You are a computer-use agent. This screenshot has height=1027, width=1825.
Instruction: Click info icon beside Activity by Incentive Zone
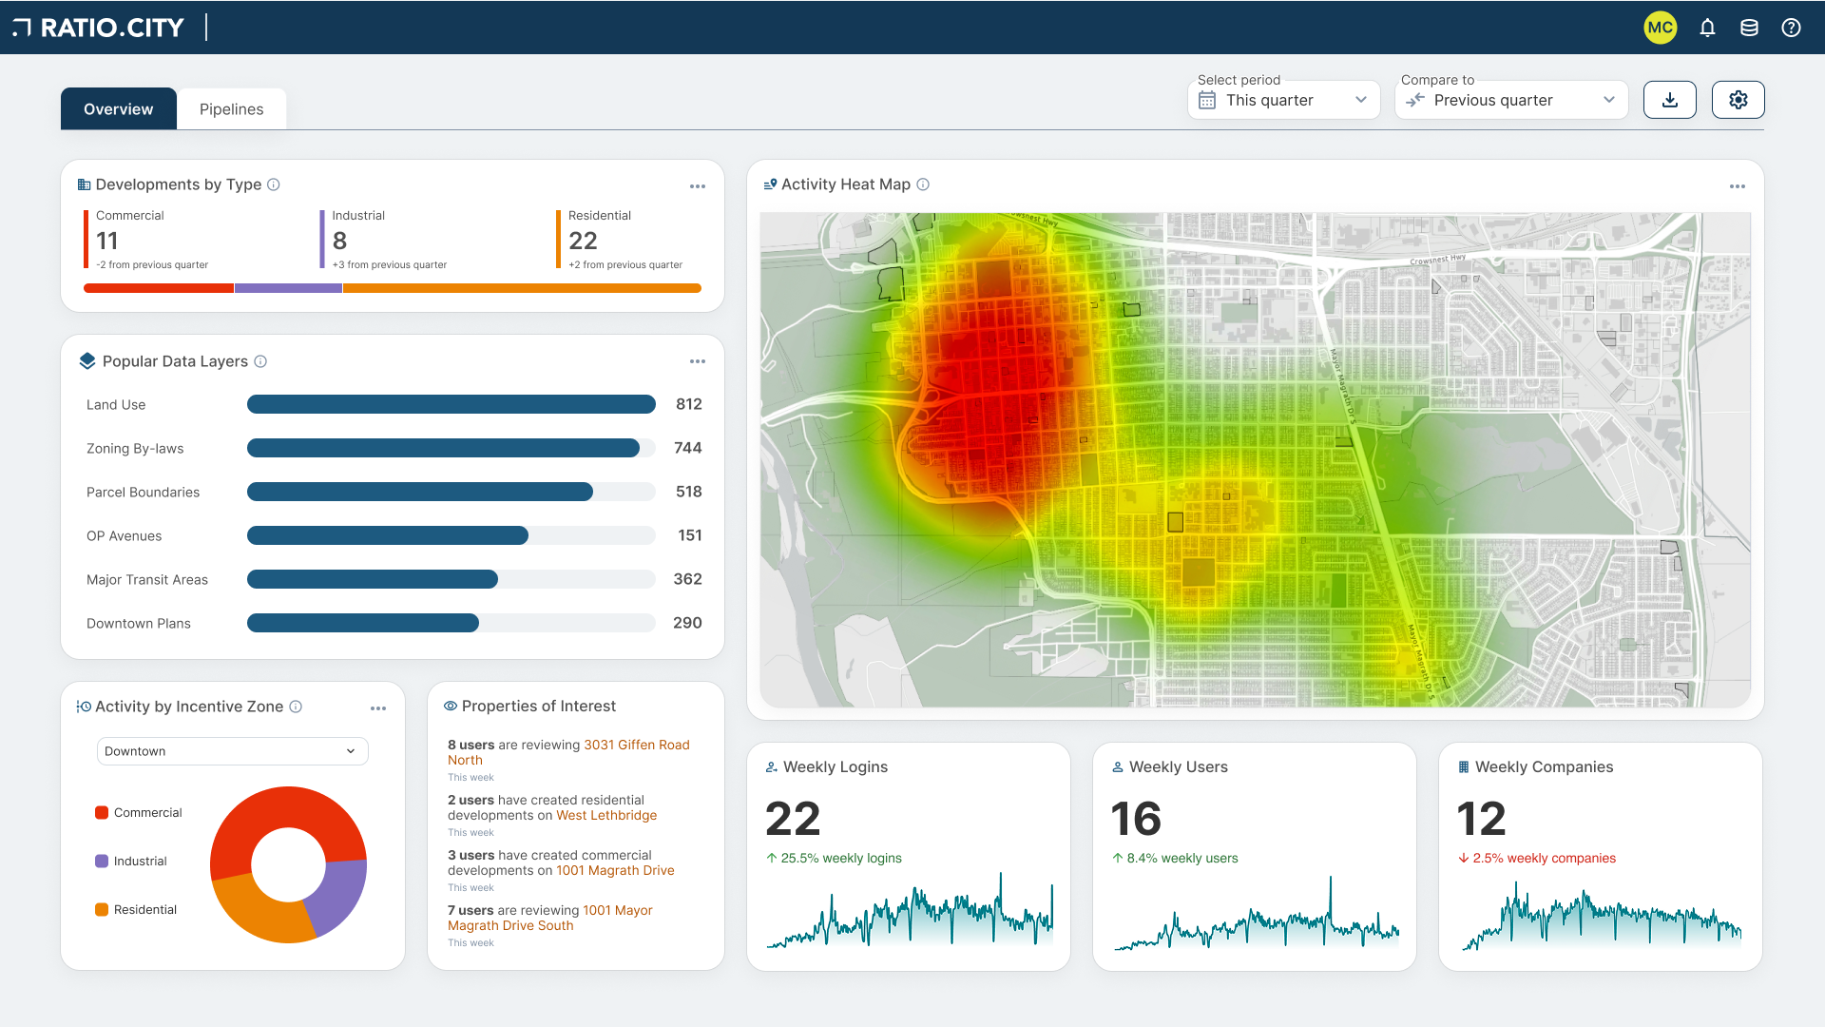296,707
